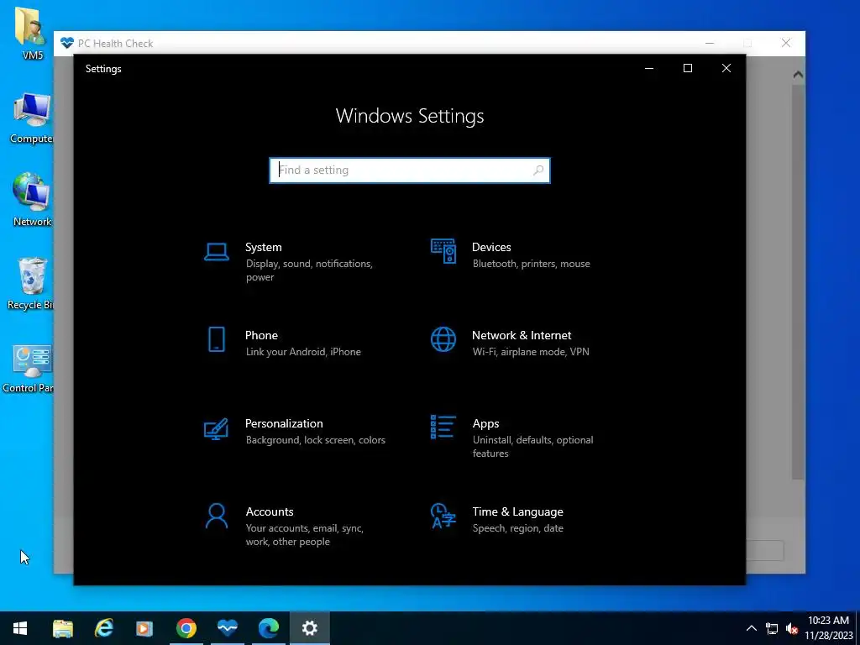This screenshot has height=645, width=860.
Task: Open Microsoft Edge from the taskbar
Action: coord(268,628)
